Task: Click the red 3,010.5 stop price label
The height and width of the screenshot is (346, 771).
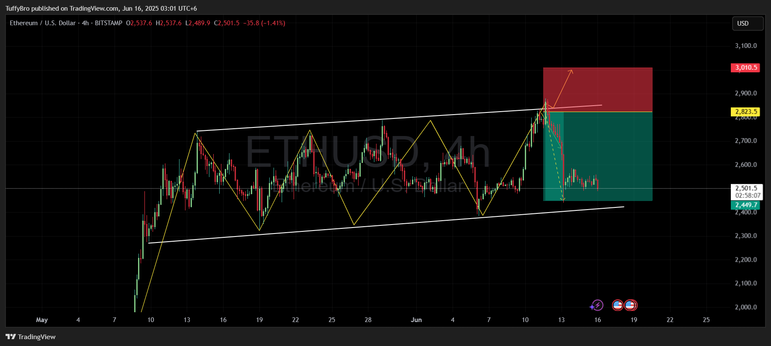Action: pos(745,68)
